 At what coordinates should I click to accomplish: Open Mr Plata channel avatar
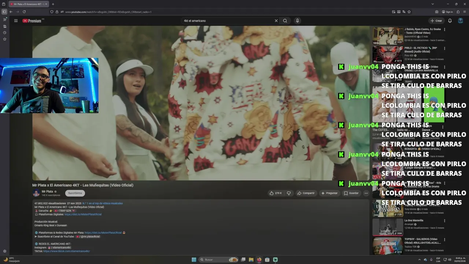tap(36, 193)
